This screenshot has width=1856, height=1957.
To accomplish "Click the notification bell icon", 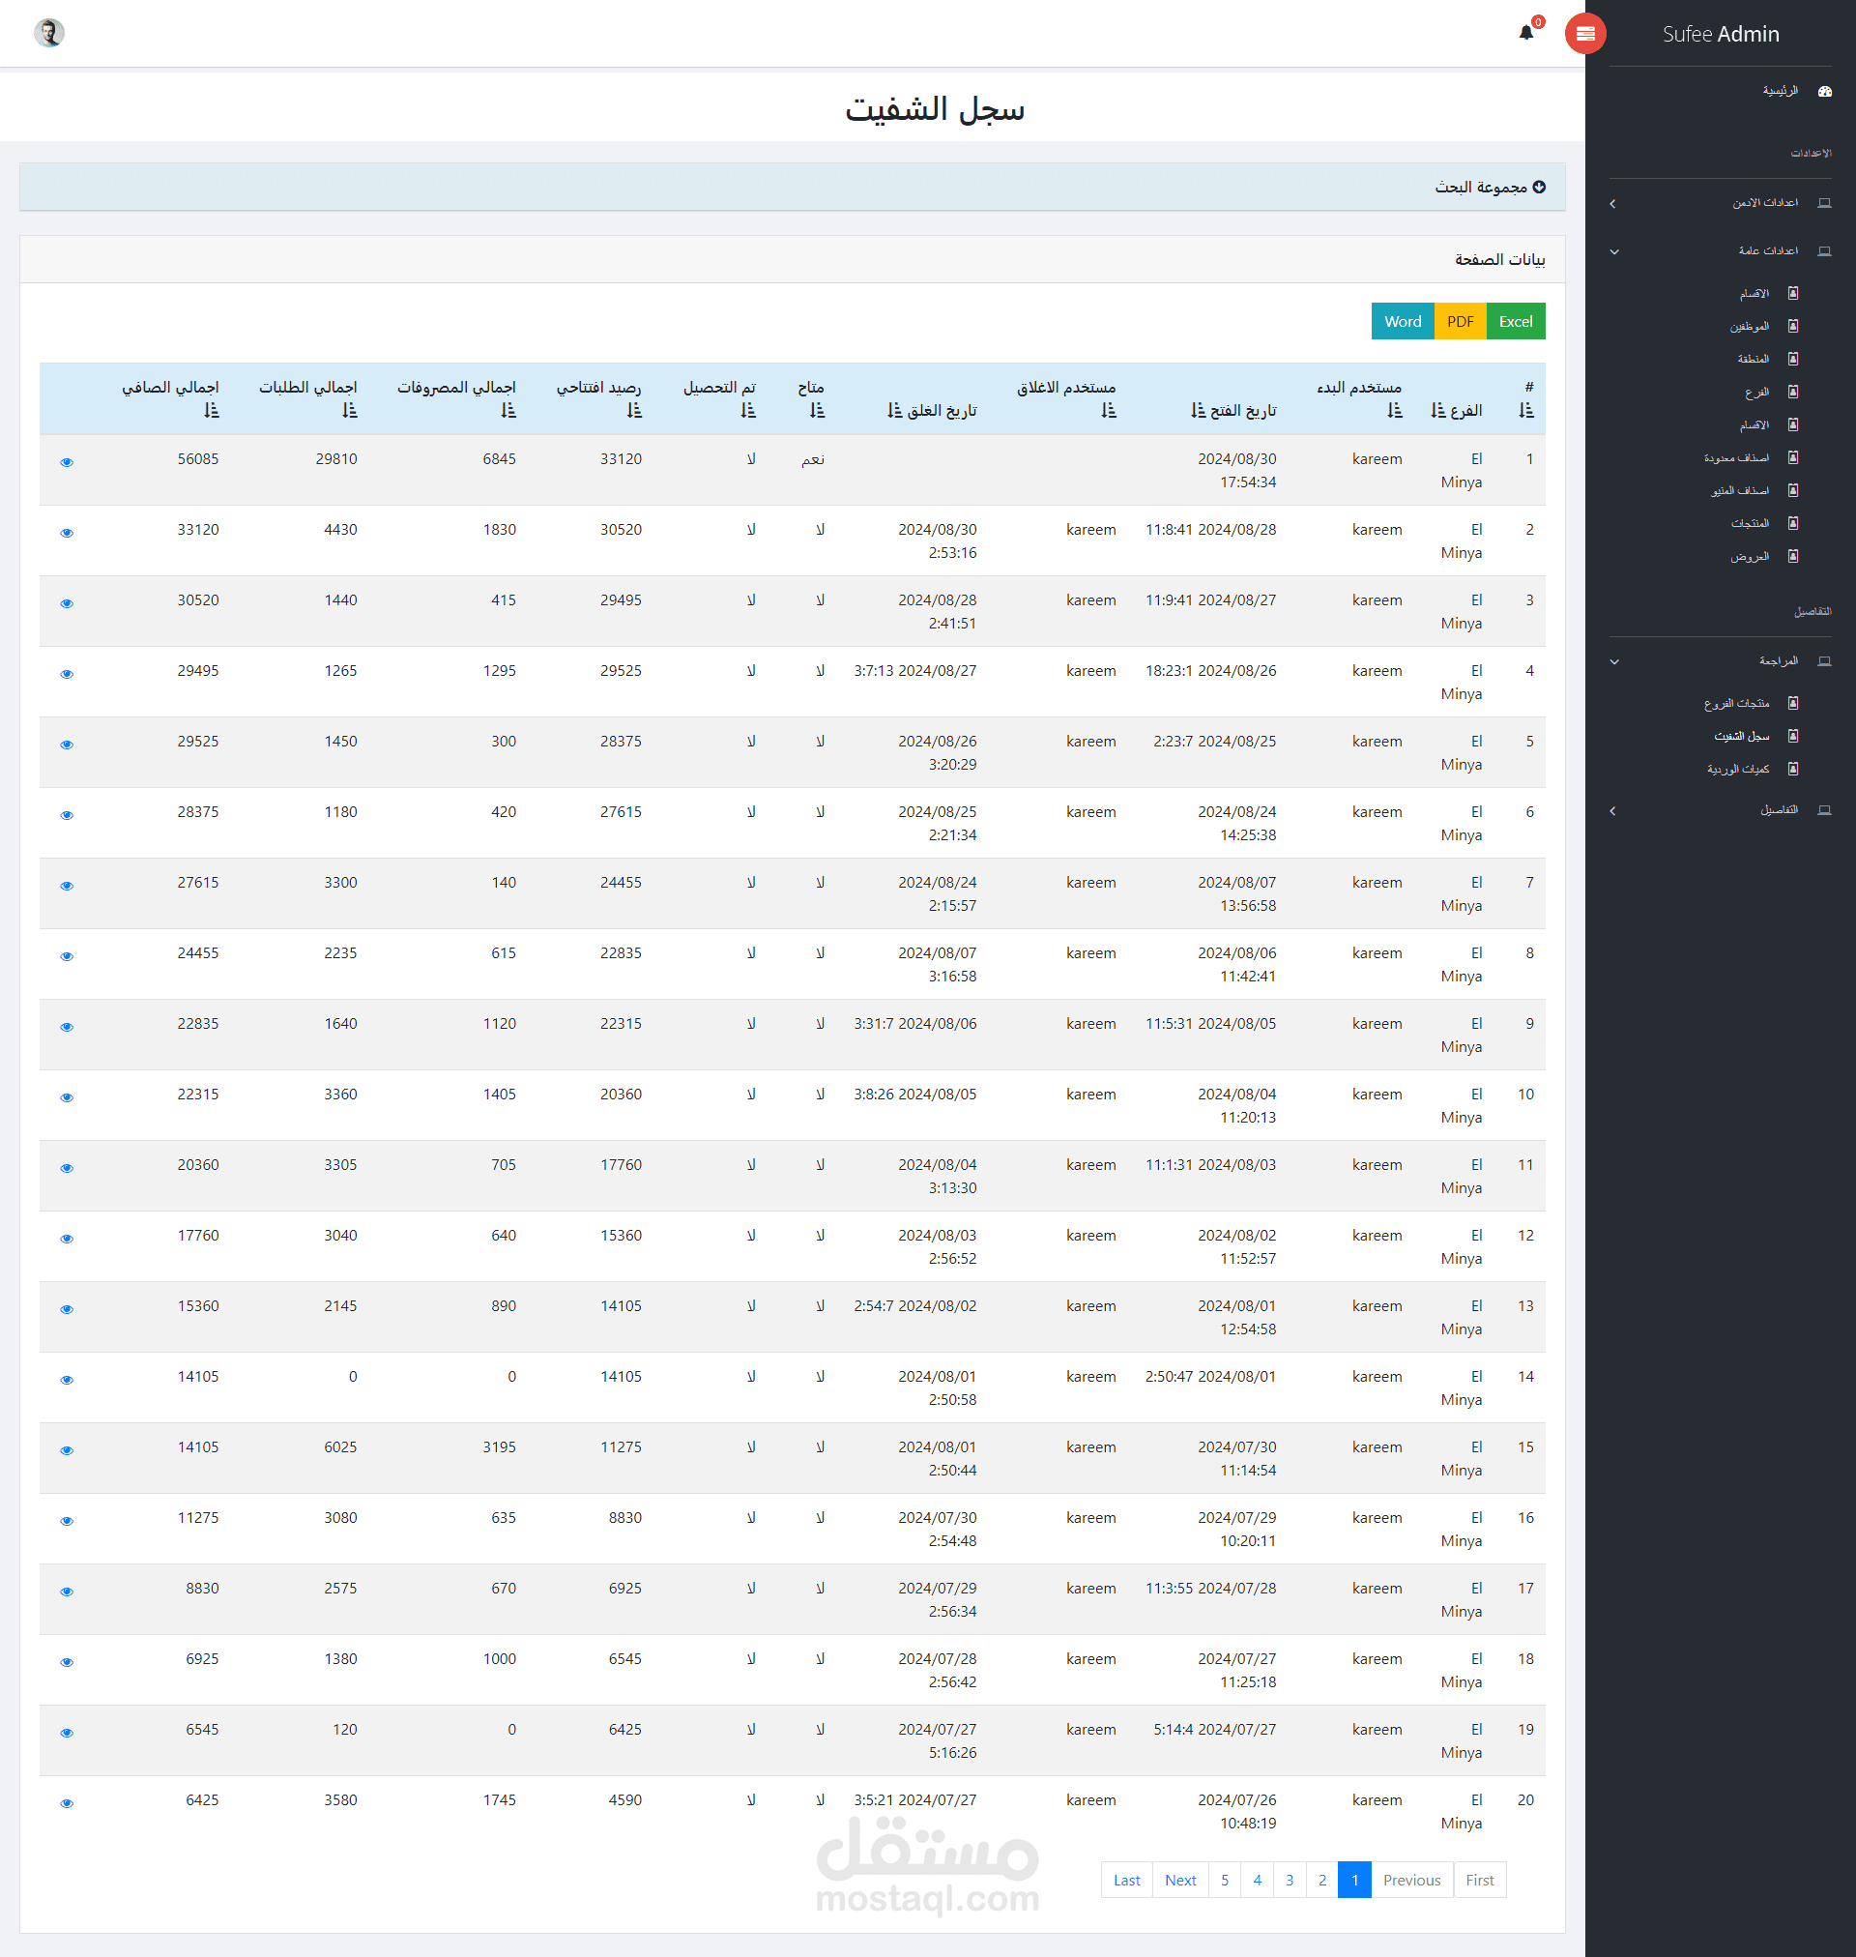I will 1525,33.
